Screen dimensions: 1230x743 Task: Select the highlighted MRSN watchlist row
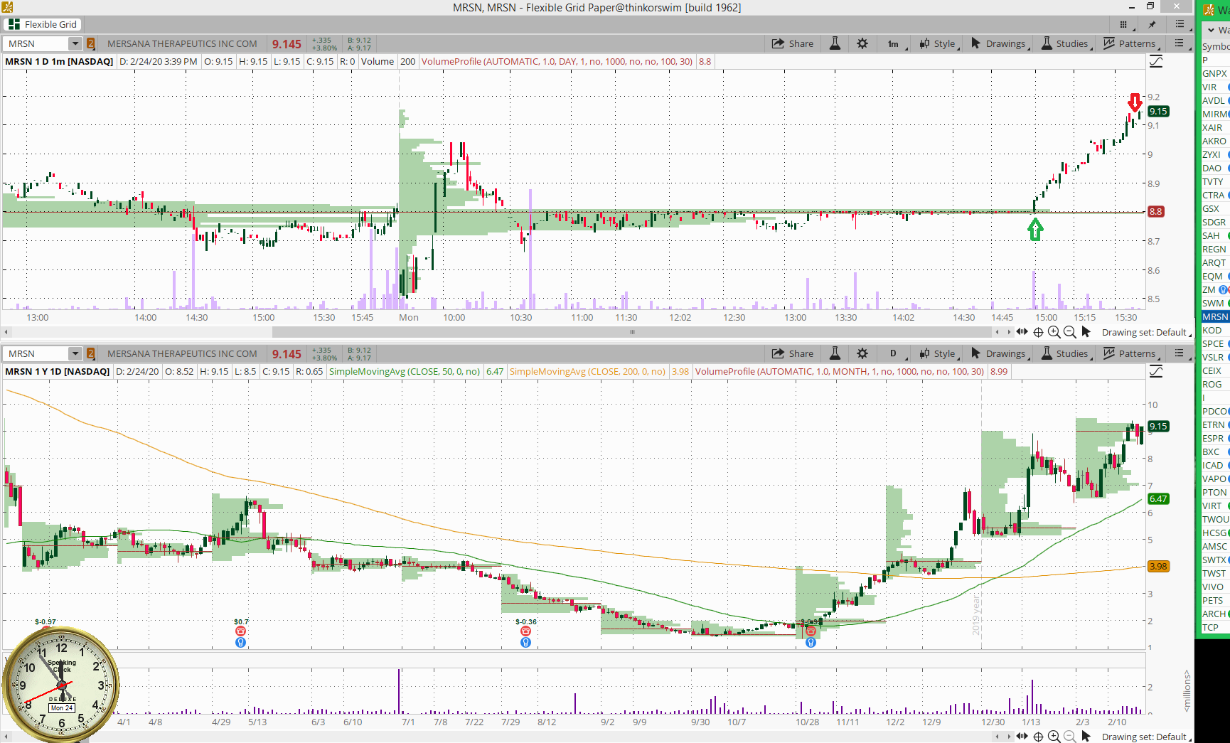(1215, 316)
